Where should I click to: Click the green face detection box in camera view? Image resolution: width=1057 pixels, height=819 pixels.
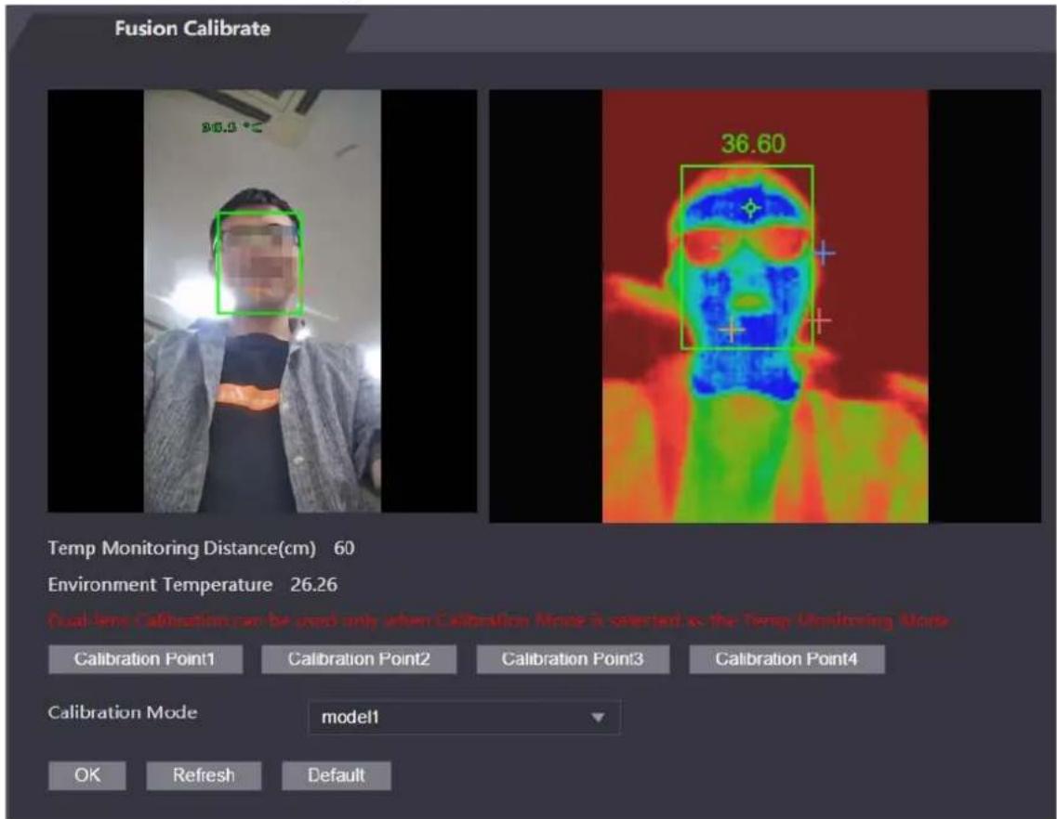(258, 264)
